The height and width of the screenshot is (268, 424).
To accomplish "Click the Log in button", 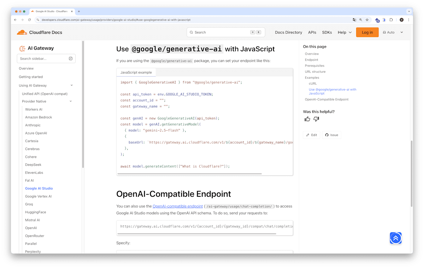I will click(x=367, y=32).
